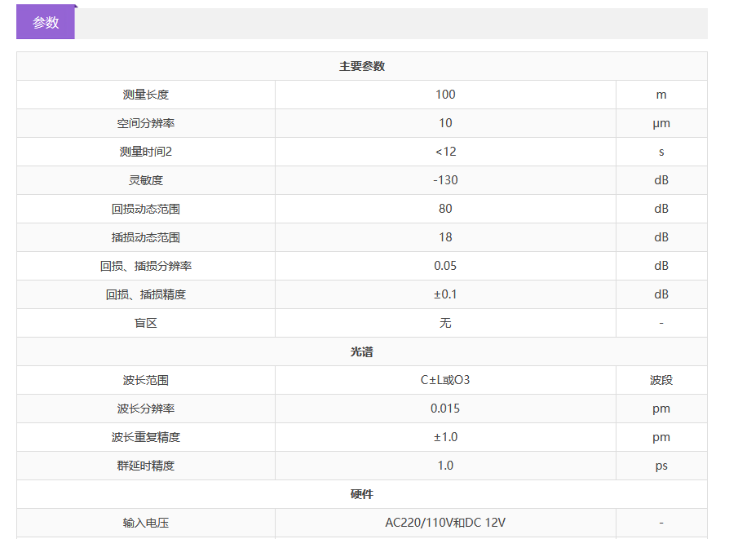Select the 群延时精度 row label

pos(146,466)
